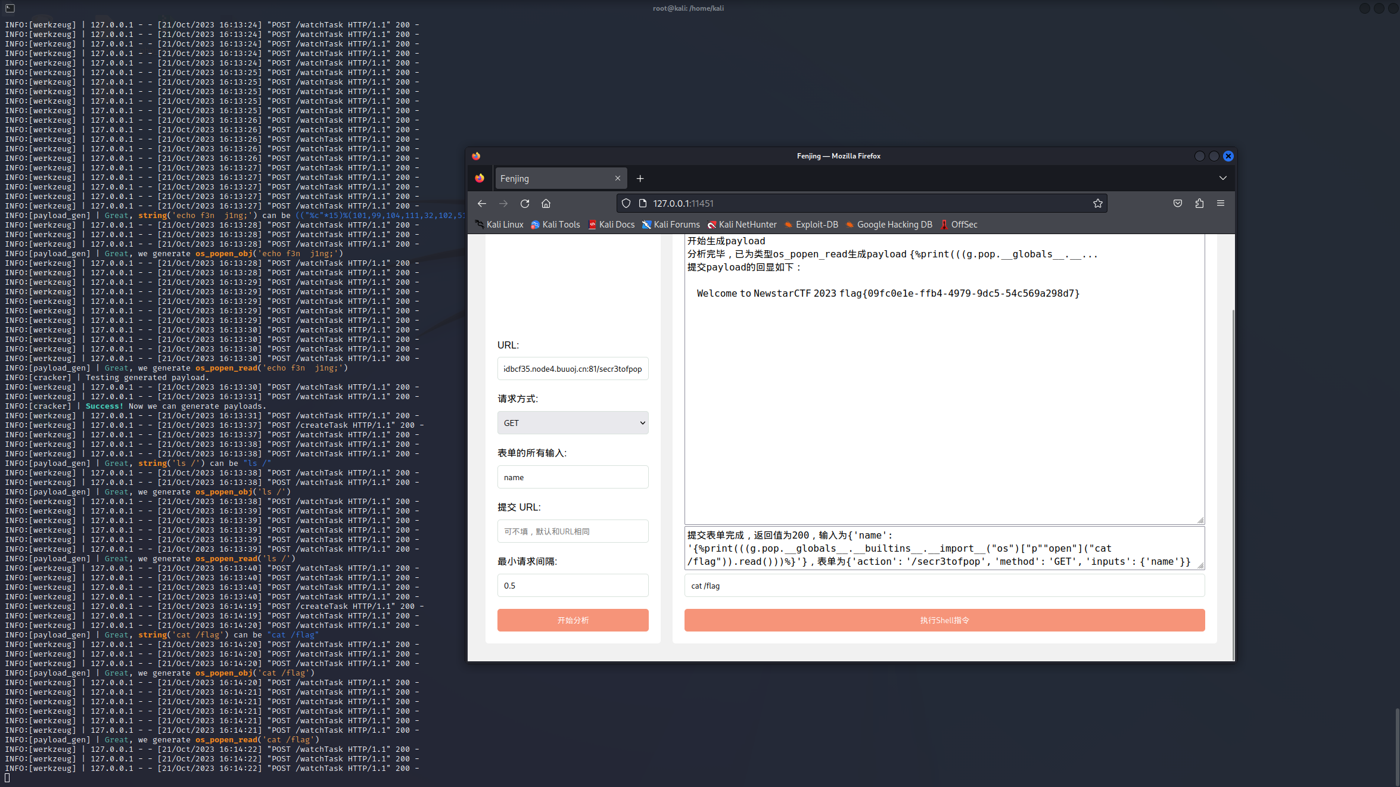Viewport: 1400px width, 787px height.
Task: Close the Fenjing tab
Action: [618, 179]
